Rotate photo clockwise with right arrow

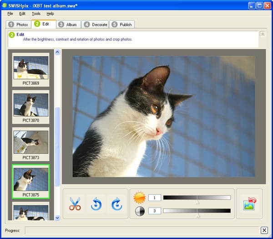click(x=116, y=204)
